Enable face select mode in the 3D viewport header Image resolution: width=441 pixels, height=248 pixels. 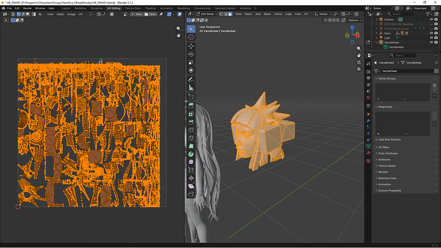[x=230, y=14]
